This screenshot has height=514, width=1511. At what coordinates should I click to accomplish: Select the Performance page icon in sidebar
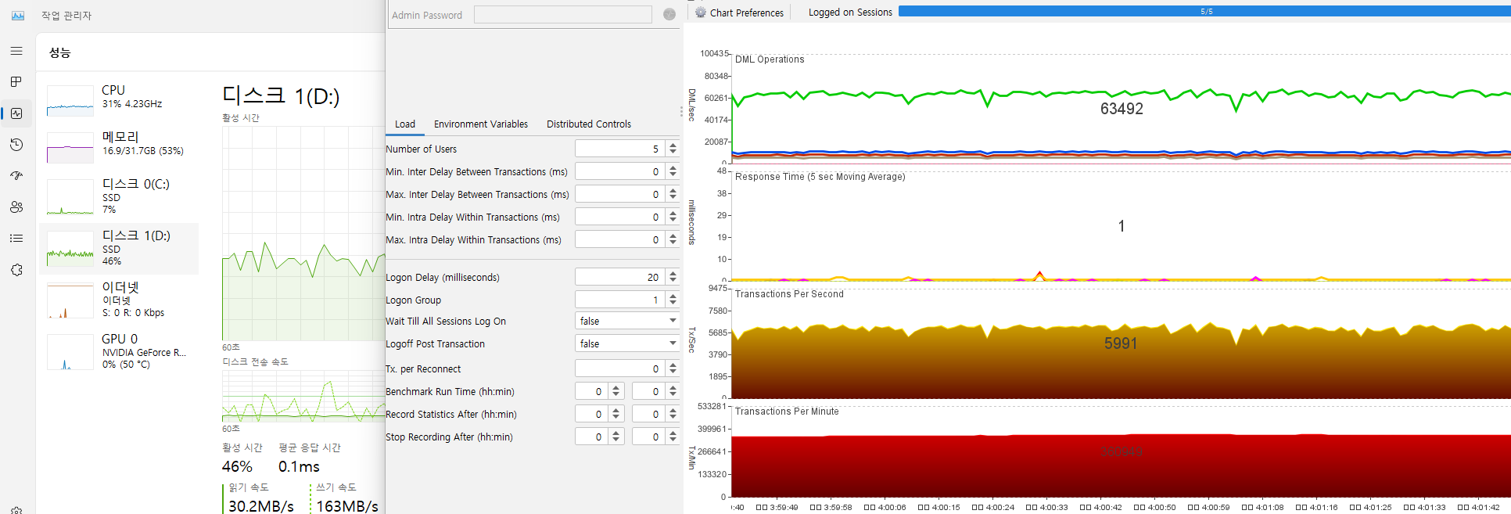point(16,113)
